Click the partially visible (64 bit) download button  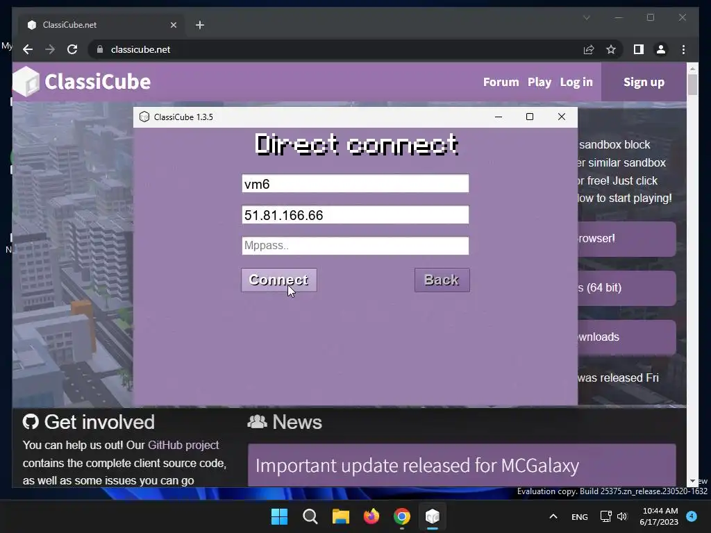coord(627,288)
